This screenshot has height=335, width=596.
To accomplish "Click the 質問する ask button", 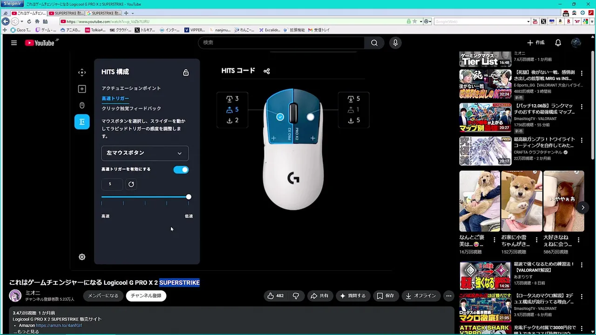I will pos(352,295).
